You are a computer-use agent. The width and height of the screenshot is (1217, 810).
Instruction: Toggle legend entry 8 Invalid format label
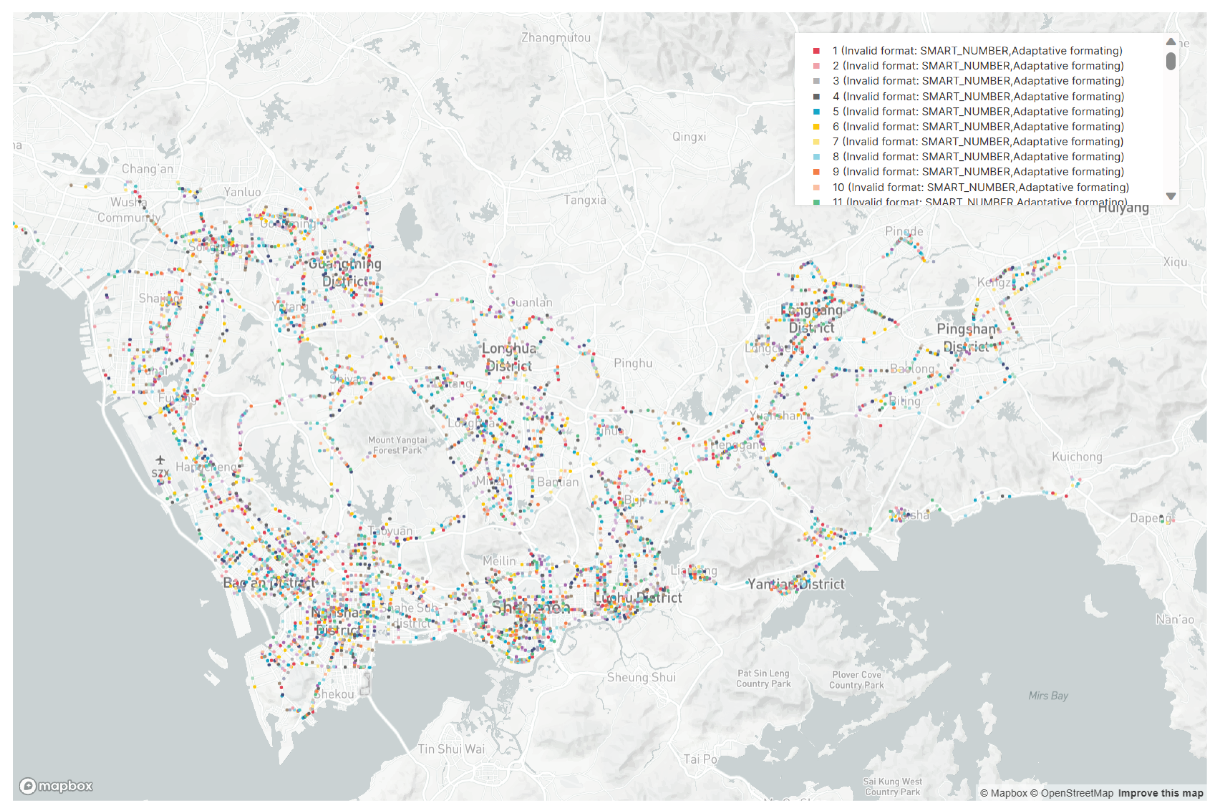(978, 157)
